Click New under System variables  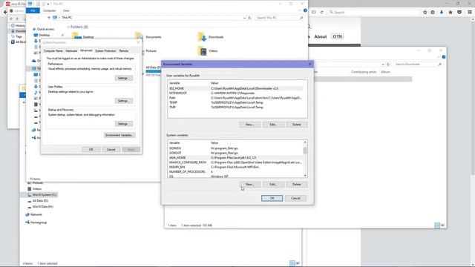pyautogui.click(x=250, y=185)
